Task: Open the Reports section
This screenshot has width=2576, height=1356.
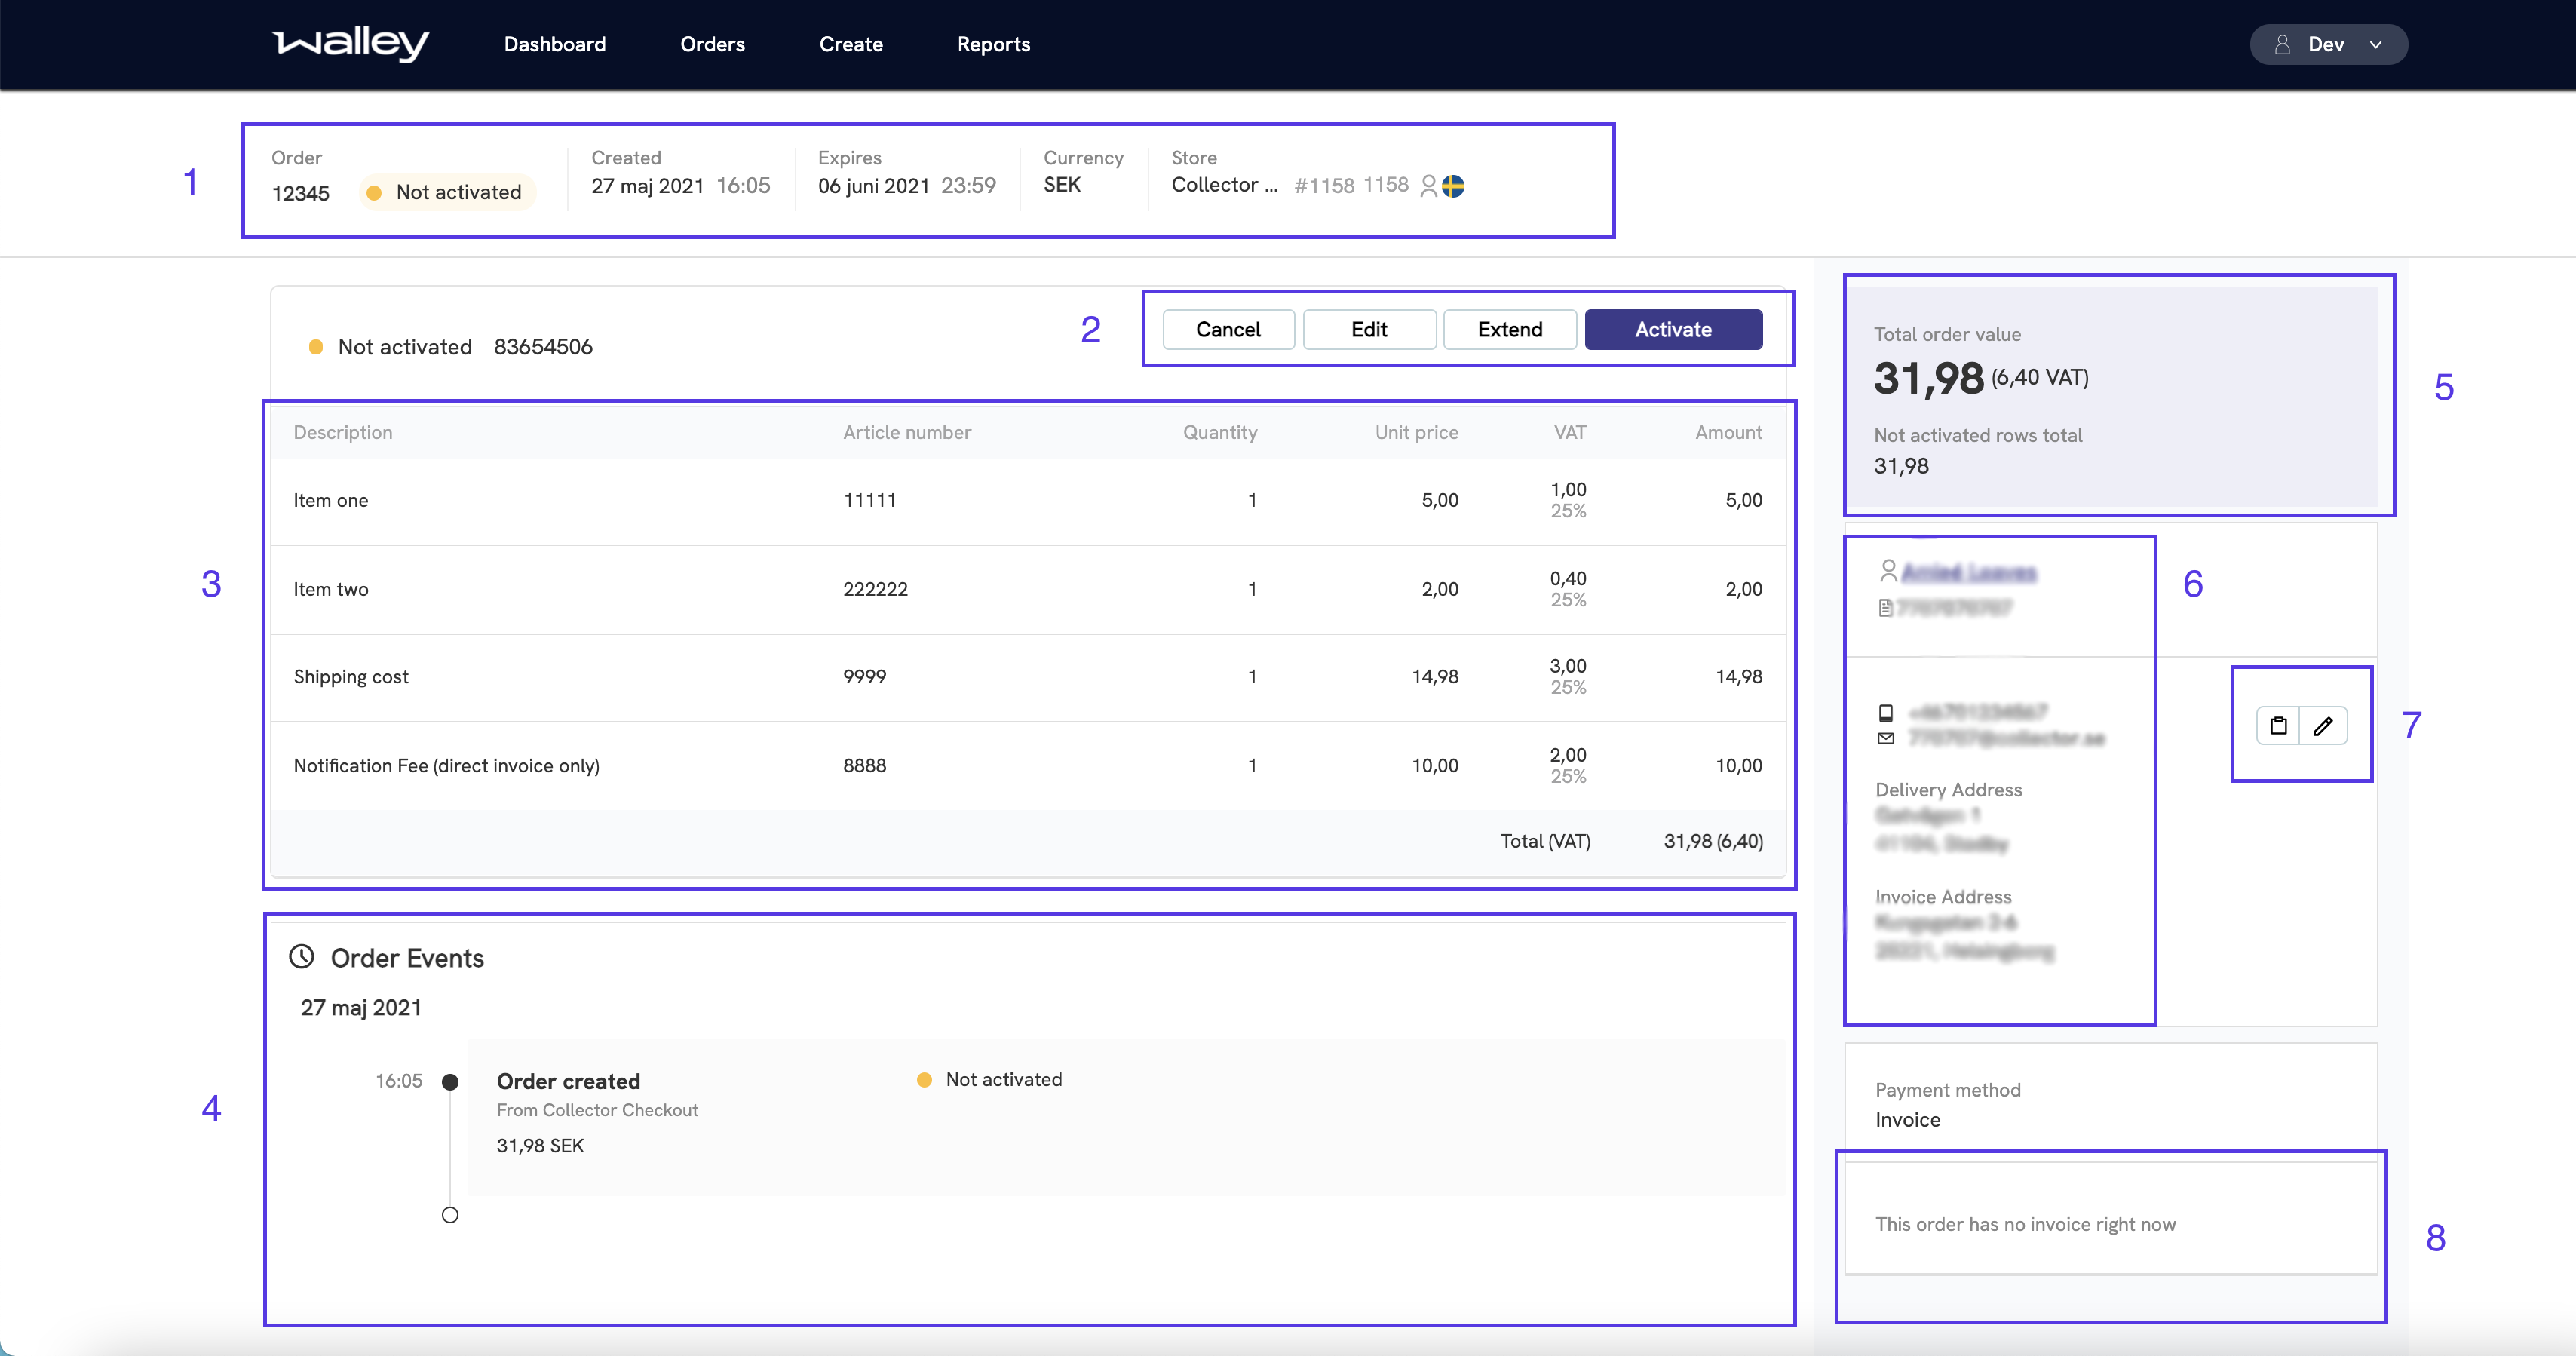Action: coord(993,44)
